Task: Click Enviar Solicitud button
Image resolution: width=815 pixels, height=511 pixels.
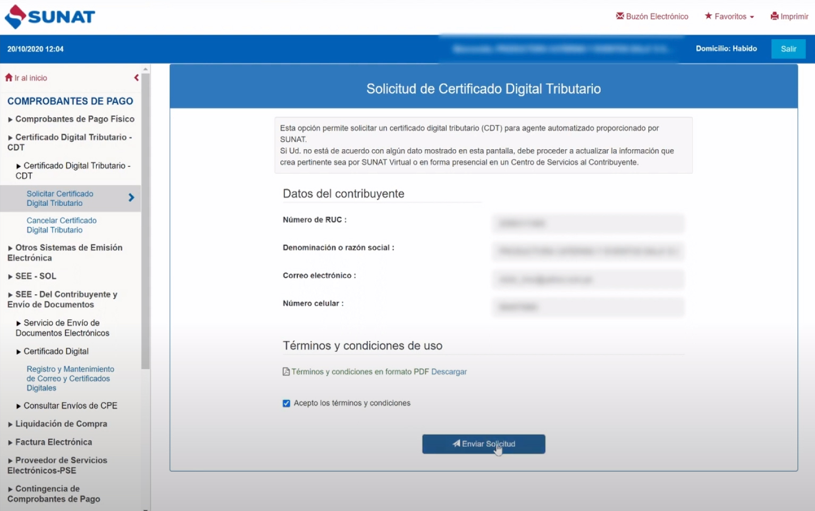Action: coord(483,444)
